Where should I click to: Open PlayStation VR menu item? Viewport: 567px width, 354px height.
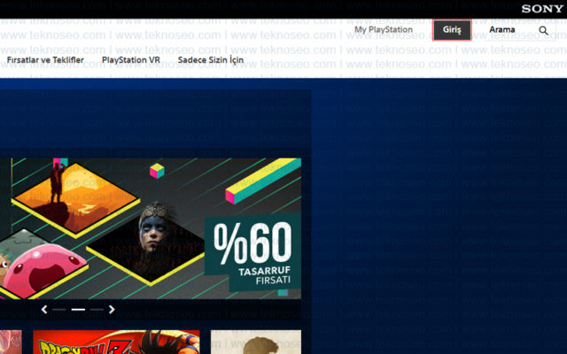click(x=131, y=60)
